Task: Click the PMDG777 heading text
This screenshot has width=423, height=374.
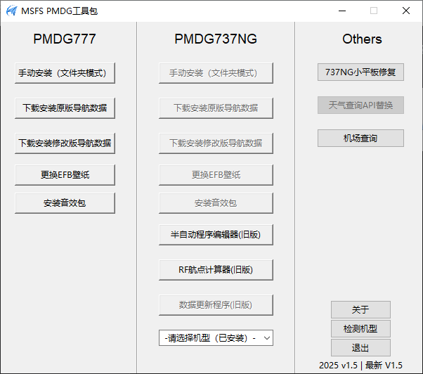Action: (x=65, y=39)
